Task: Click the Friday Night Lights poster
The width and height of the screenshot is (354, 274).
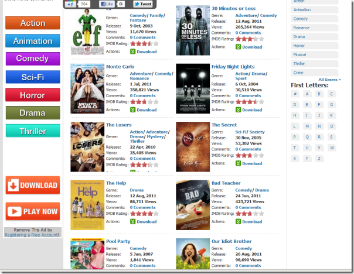Action: tap(193, 88)
